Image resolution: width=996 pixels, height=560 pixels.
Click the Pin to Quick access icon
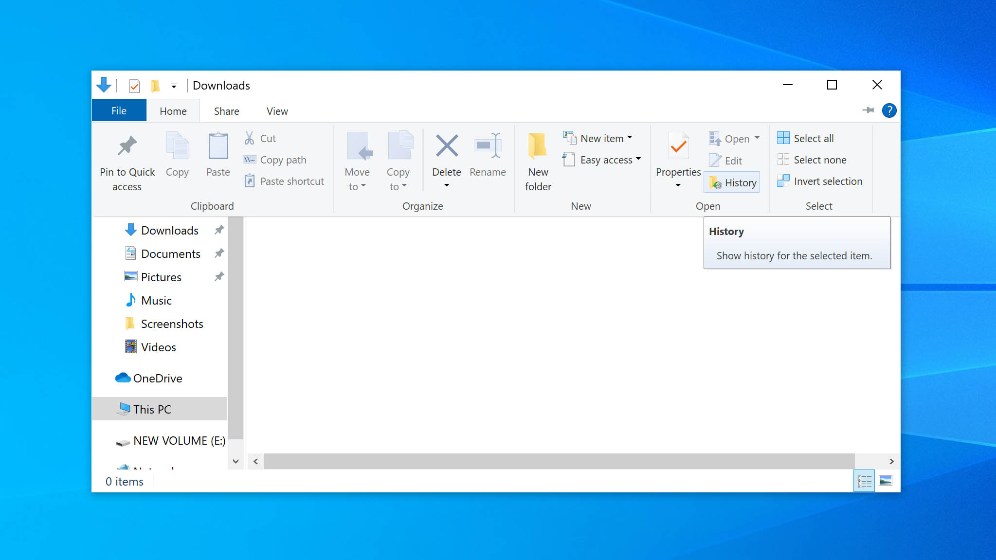click(127, 146)
